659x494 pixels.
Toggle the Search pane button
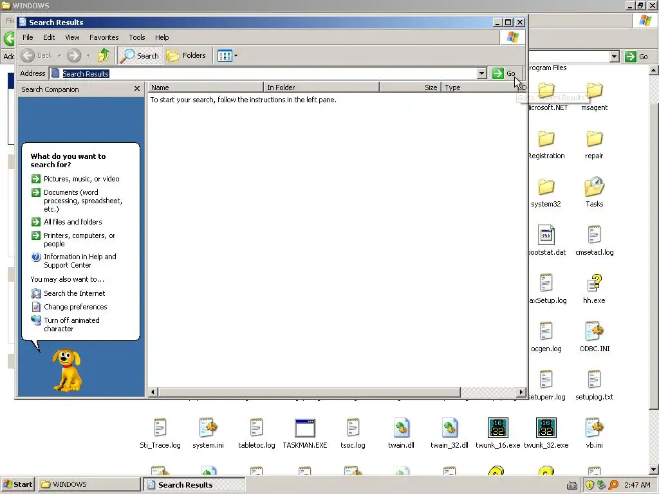point(140,55)
